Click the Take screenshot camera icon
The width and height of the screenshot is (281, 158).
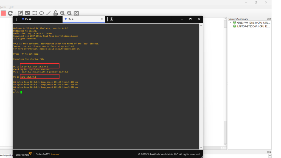(77, 13)
